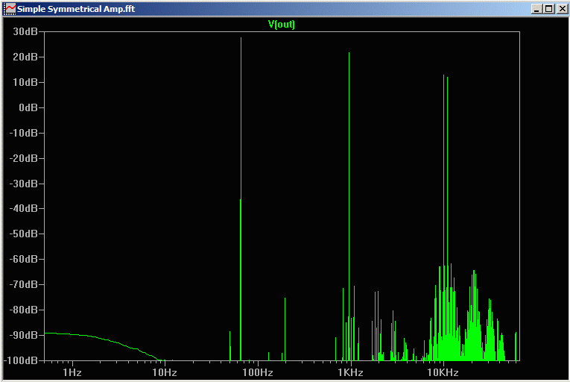Maximize the Simple Symmetrical Amp.fft window
The image size is (570, 382).
pos(549,9)
